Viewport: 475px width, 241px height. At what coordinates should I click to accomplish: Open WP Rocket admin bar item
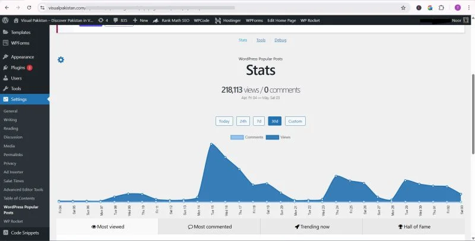click(x=310, y=20)
